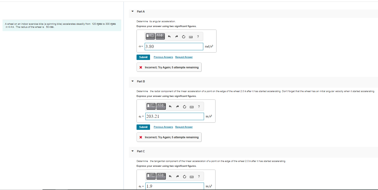Viewport: 378px width, 190px height.
Task: Click the Part C answer field showing 1.9
Action: pyautogui.click(x=174, y=186)
